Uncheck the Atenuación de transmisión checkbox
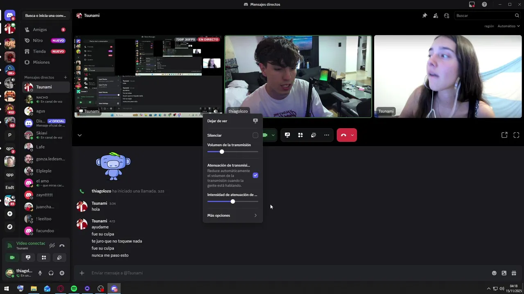Viewport: 524px width, 294px height. click(255, 175)
